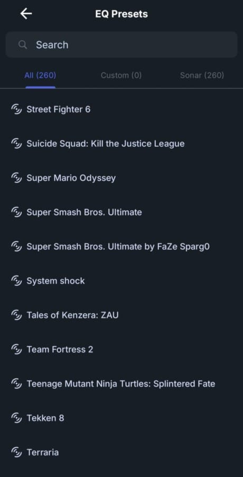Switch to the Sonar (260) tab

pyautogui.click(x=202, y=75)
